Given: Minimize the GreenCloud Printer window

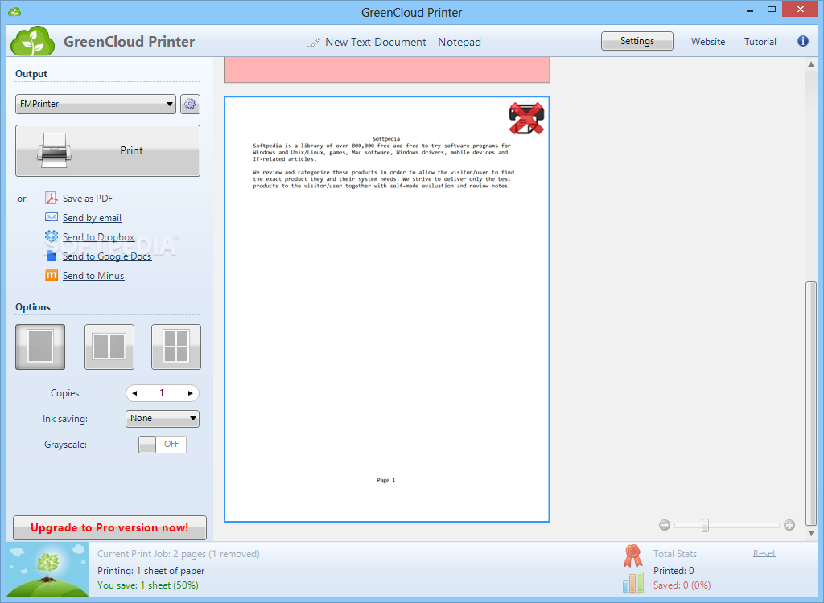Looking at the screenshot, I should coord(750,10).
